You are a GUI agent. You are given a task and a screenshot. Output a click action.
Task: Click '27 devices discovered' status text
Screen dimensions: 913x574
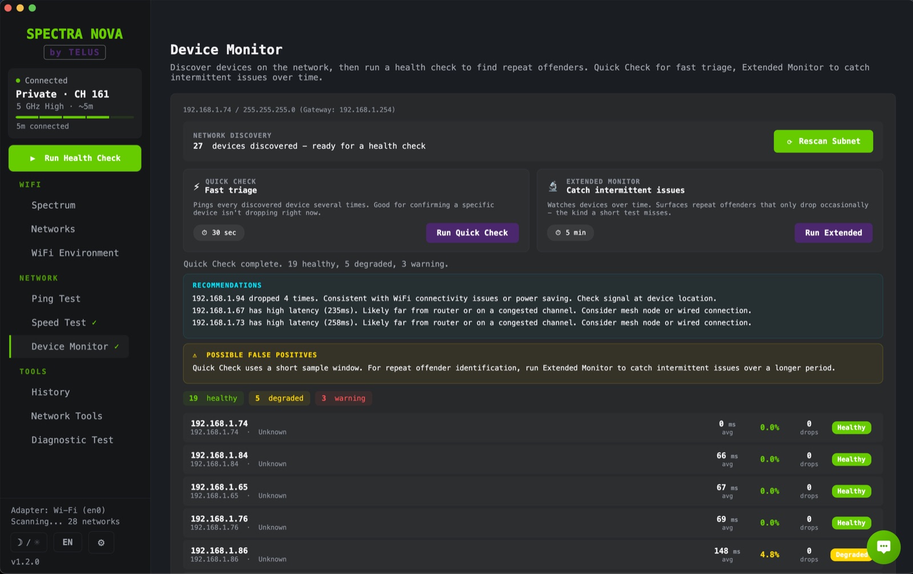click(309, 146)
